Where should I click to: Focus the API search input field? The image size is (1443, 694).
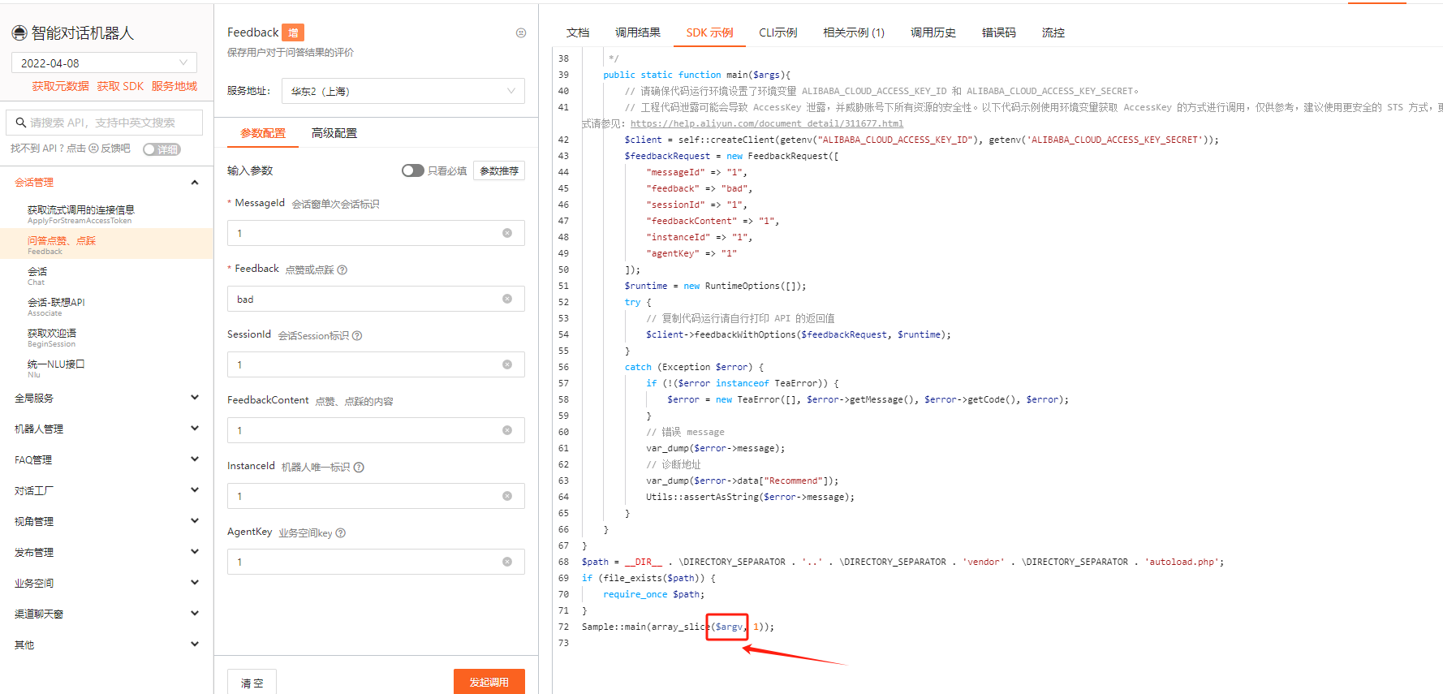coord(104,123)
